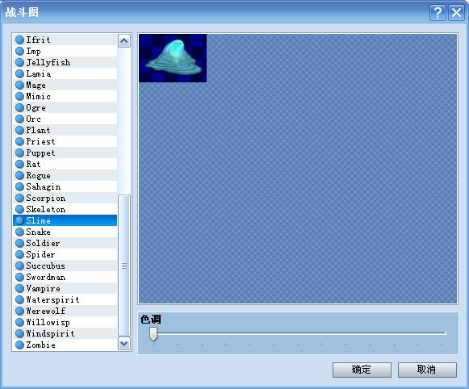Click the blue icon beside Priest

coord(19,141)
